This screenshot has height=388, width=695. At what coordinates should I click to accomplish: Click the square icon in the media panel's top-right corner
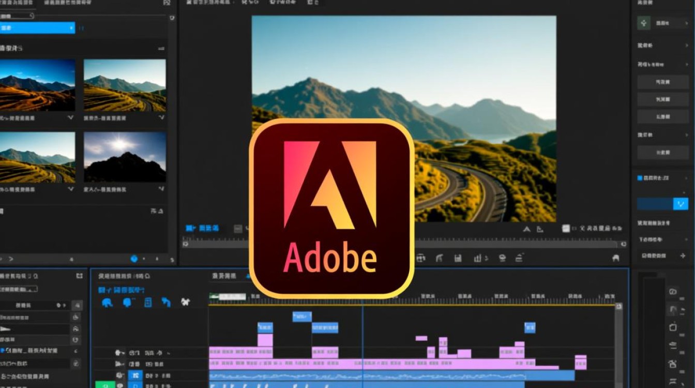[167, 3]
